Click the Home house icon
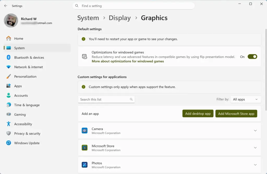This screenshot has width=267, height=174. pos(9,38)
